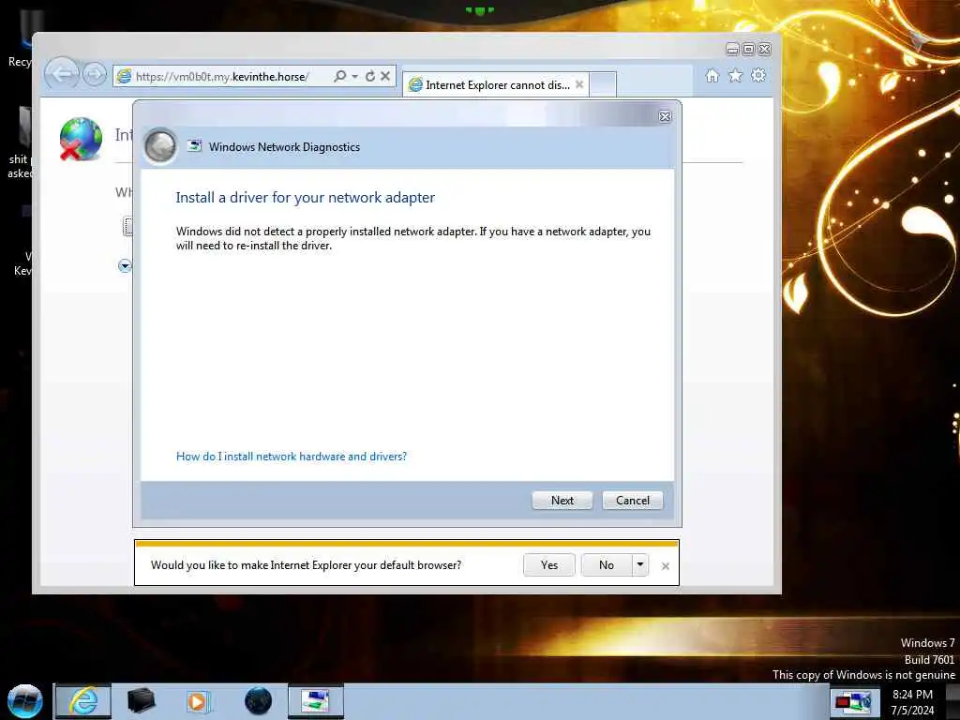Screen dimensions: 960x720
Task: Open the dark globe browser on taskbar
Action: coord(258,701)
